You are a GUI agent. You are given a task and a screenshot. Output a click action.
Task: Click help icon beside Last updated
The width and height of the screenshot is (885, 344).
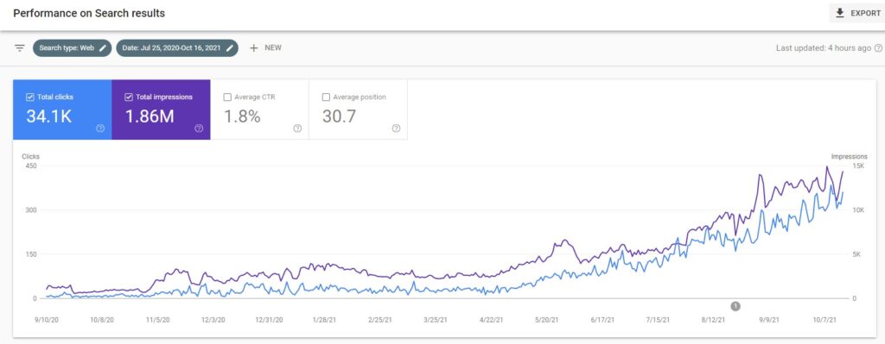point(878,48)
